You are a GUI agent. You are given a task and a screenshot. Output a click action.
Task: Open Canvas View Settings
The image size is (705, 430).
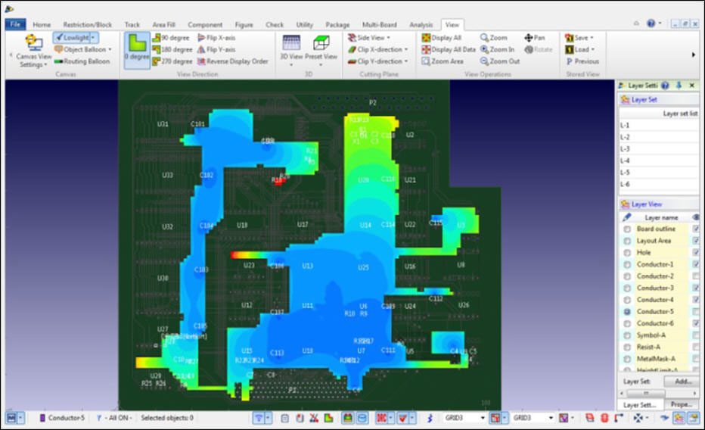click(34, 51)
